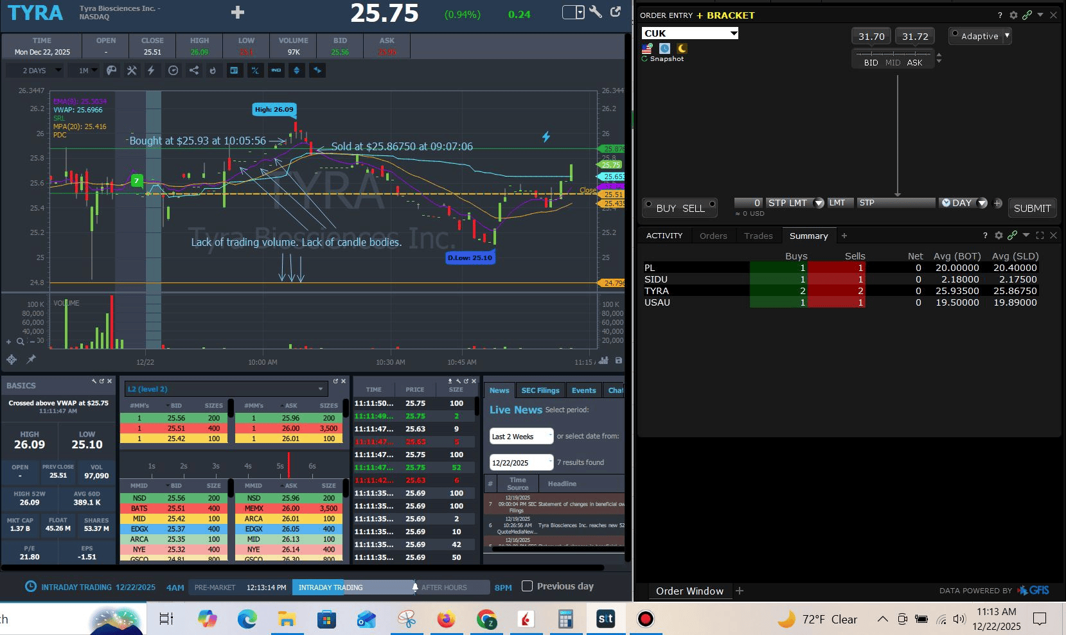This screenshot has height=635, width=1066.
Task: Click the crossed tools settings icon
Action: click(x=132, y=71)
